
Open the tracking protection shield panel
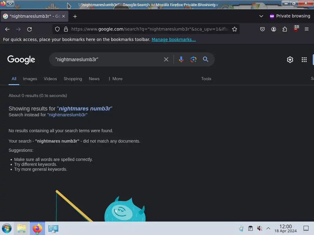[57, 29]
